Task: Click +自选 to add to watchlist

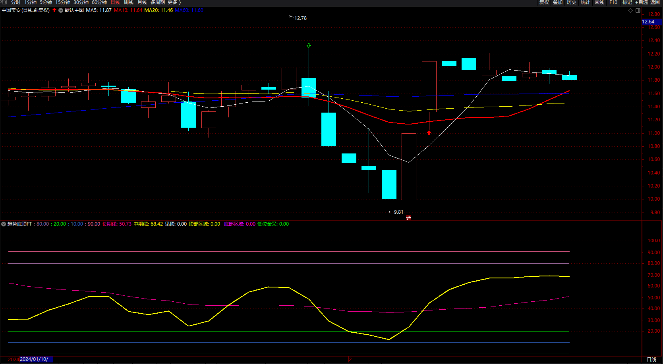Action: coord(642,2)
